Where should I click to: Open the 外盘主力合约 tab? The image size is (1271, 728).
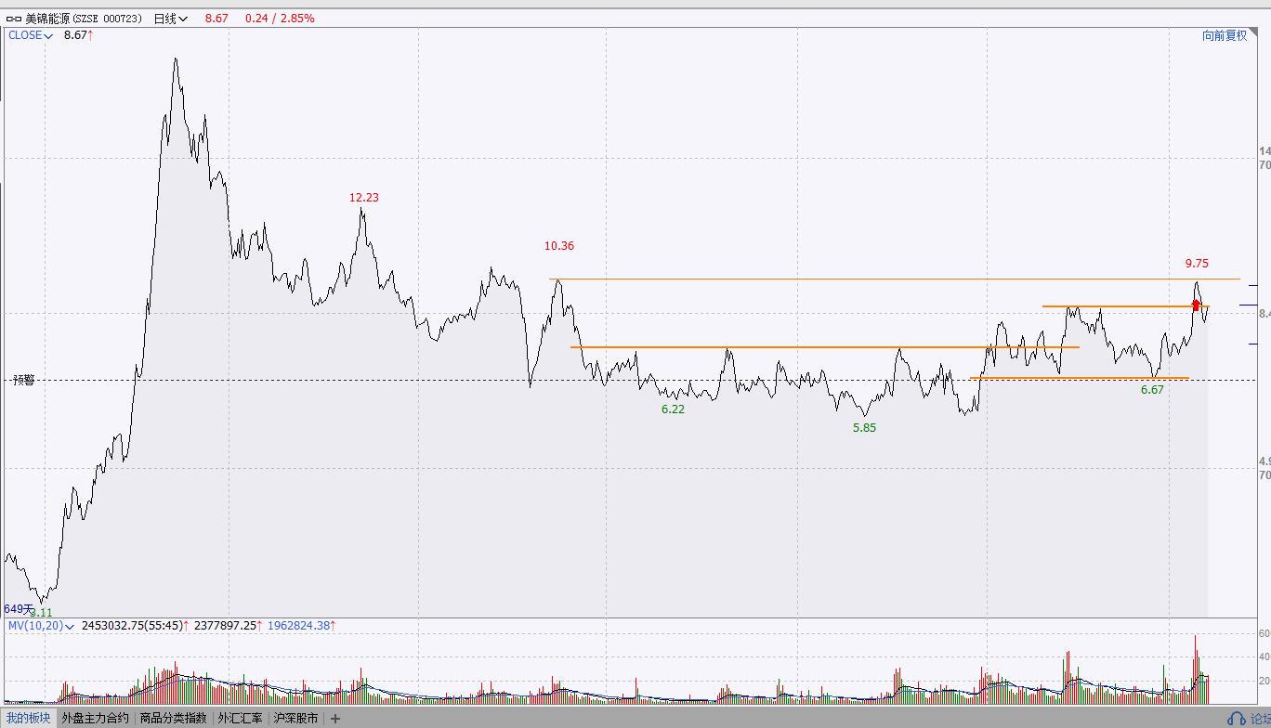[96, 719]
